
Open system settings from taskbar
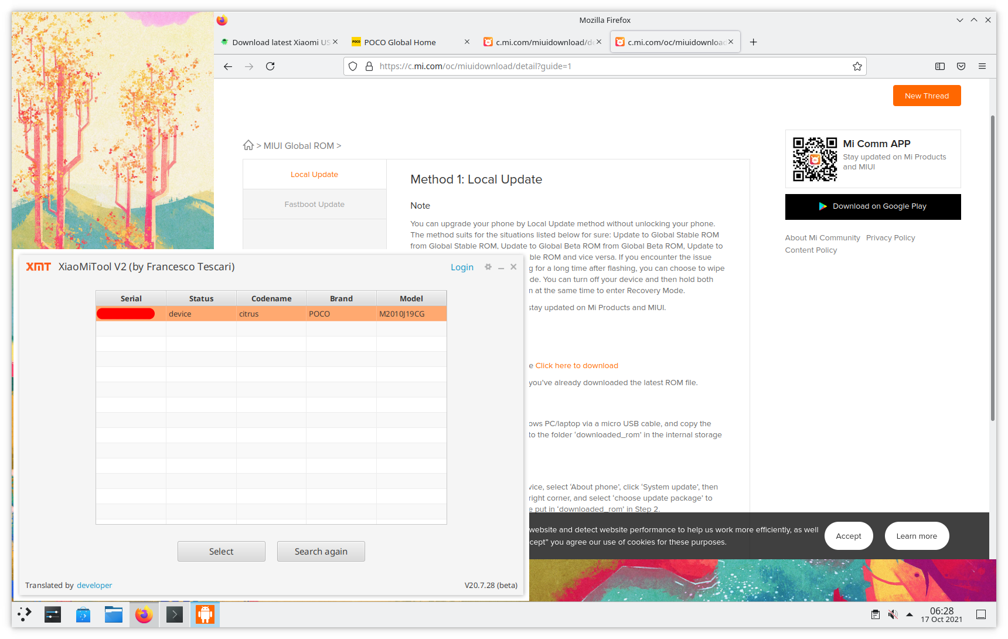[53, 614]
